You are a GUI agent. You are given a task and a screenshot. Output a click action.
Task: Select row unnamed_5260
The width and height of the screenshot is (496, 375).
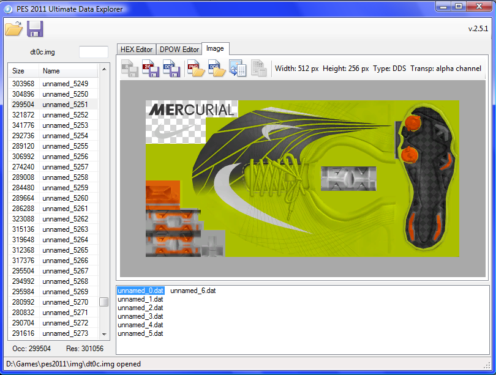[x=53, y=198]
